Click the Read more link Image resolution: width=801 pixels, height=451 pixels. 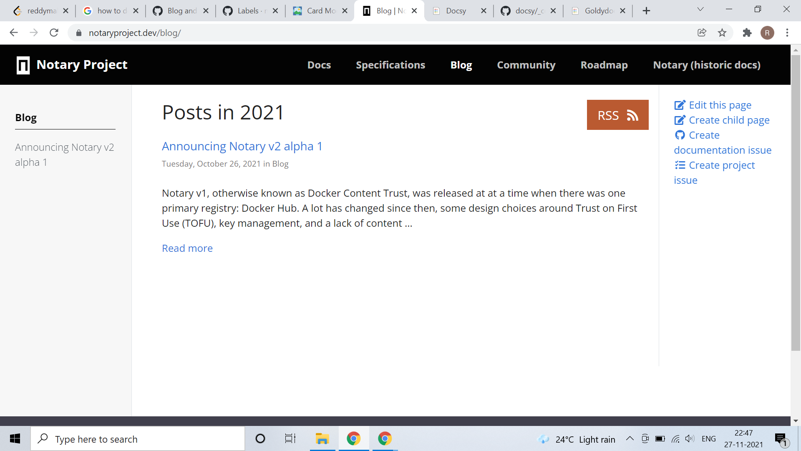pyautogui.click(x=187, y=248)
